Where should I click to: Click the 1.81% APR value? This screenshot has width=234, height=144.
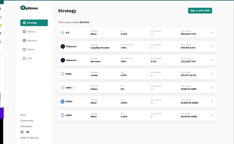coord(124,48)
